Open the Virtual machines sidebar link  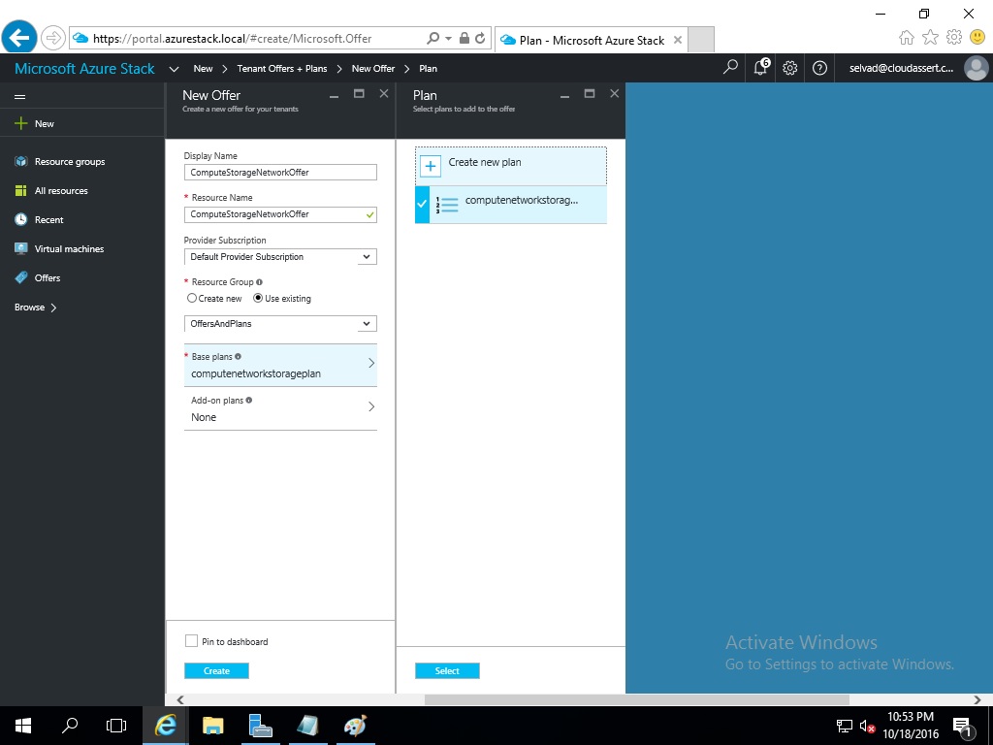click(69, 249)
